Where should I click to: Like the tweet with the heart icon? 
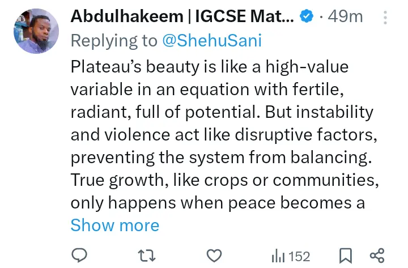tap(214, 256)
